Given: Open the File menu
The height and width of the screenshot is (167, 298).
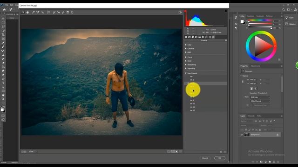Looking at the screenshot, I should [x=7, y=5].
